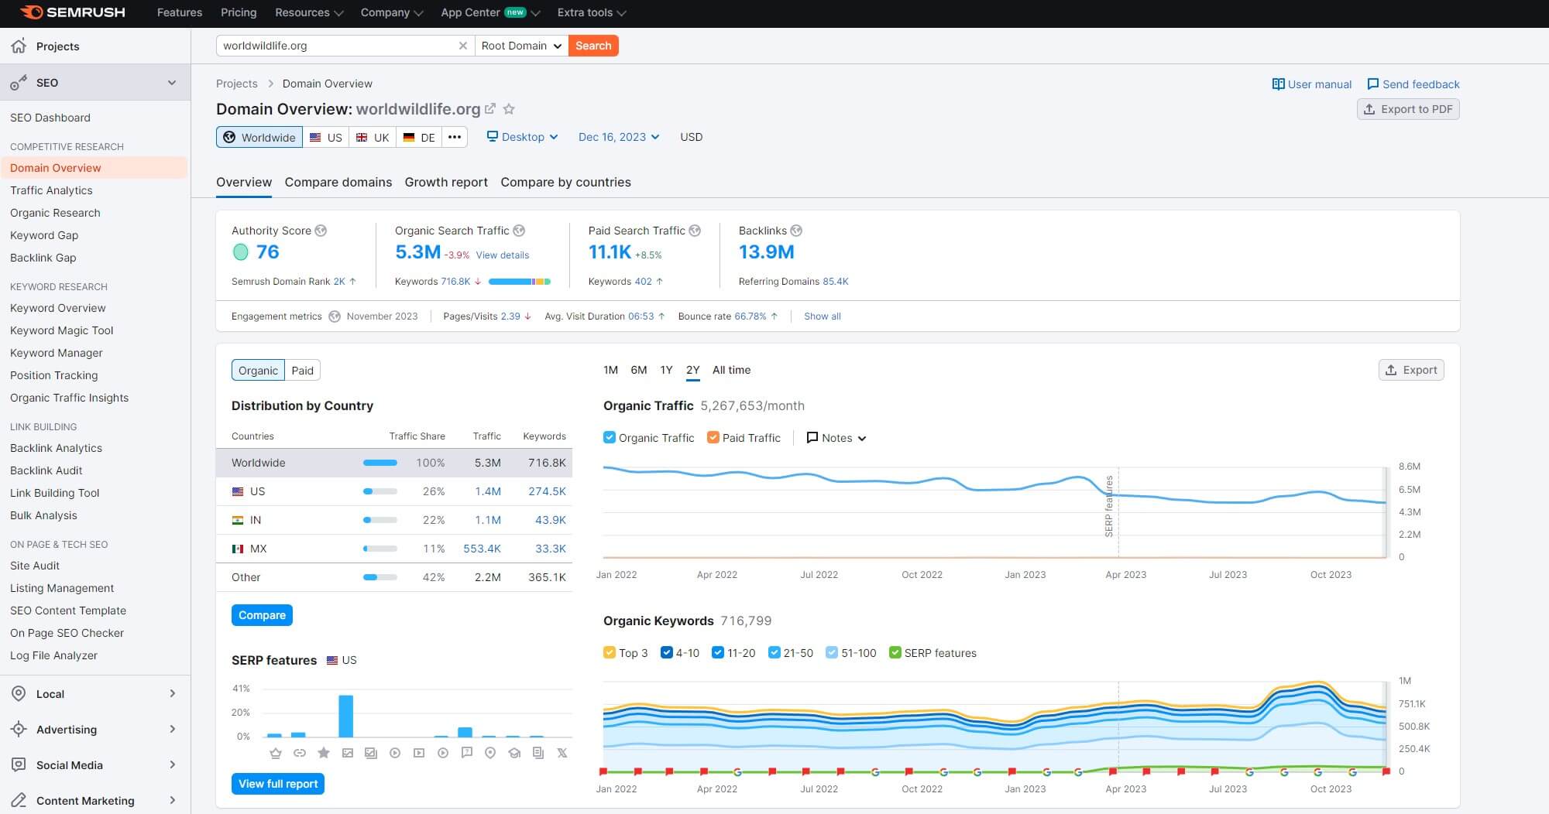The image size is (1549, 814).
Task: Disable the 4-10 keyword positions checkbox
Action: tap(666, 652)
